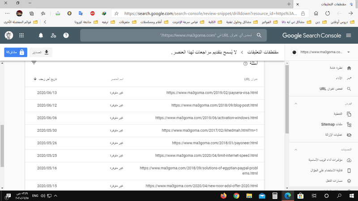Expand more bookmark folders chevron

[45, 22]
